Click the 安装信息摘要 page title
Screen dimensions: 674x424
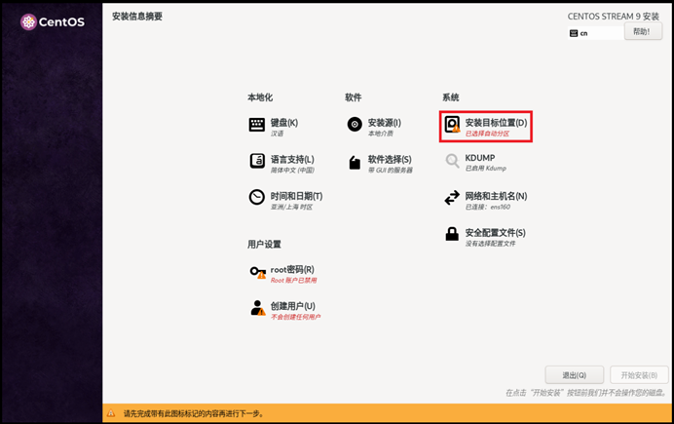[137, 17]
